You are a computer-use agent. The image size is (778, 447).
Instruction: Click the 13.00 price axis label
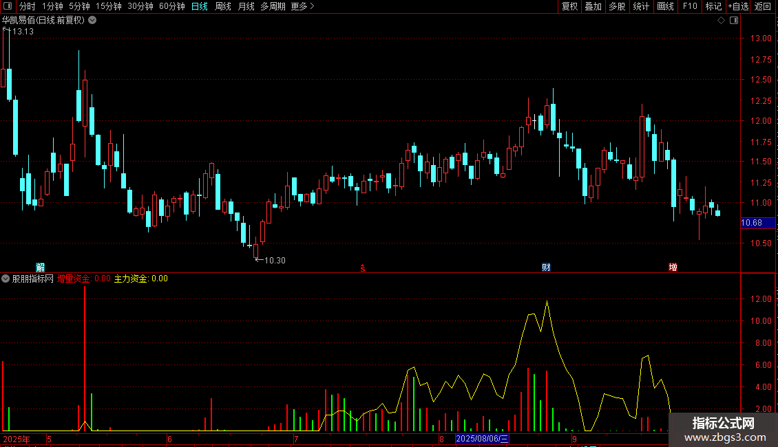761,38
